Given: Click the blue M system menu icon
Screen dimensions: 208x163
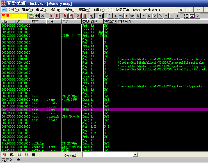Looking at the screenshot, I should [4, 10].
